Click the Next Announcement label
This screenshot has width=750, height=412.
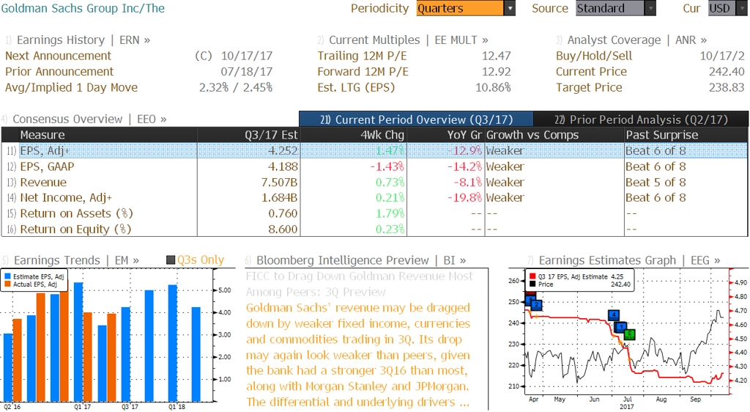58,56
